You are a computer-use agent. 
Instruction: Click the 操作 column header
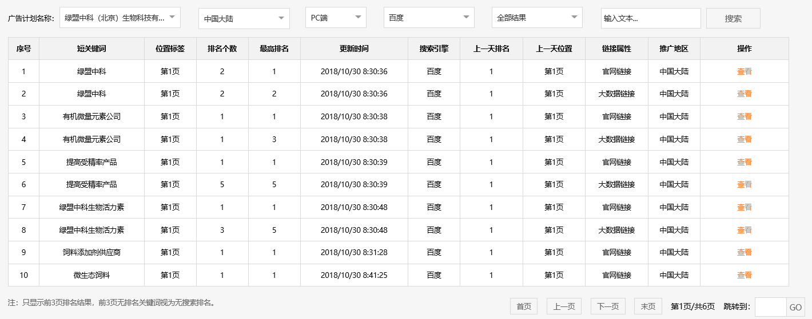point(744,49)
